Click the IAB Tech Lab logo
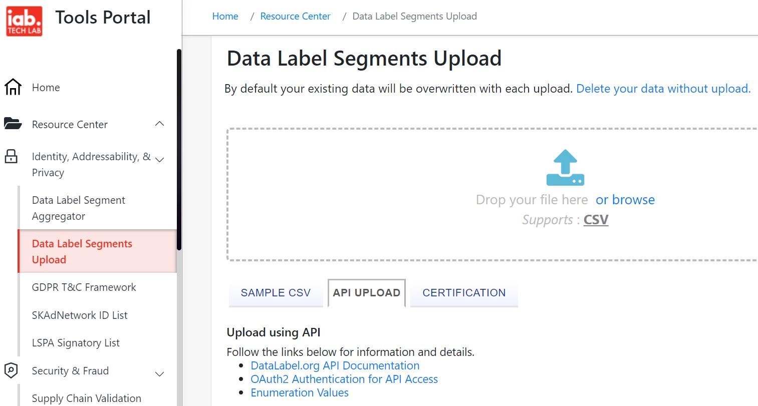This screenshot has height=406, width=758. pos(24,21)
